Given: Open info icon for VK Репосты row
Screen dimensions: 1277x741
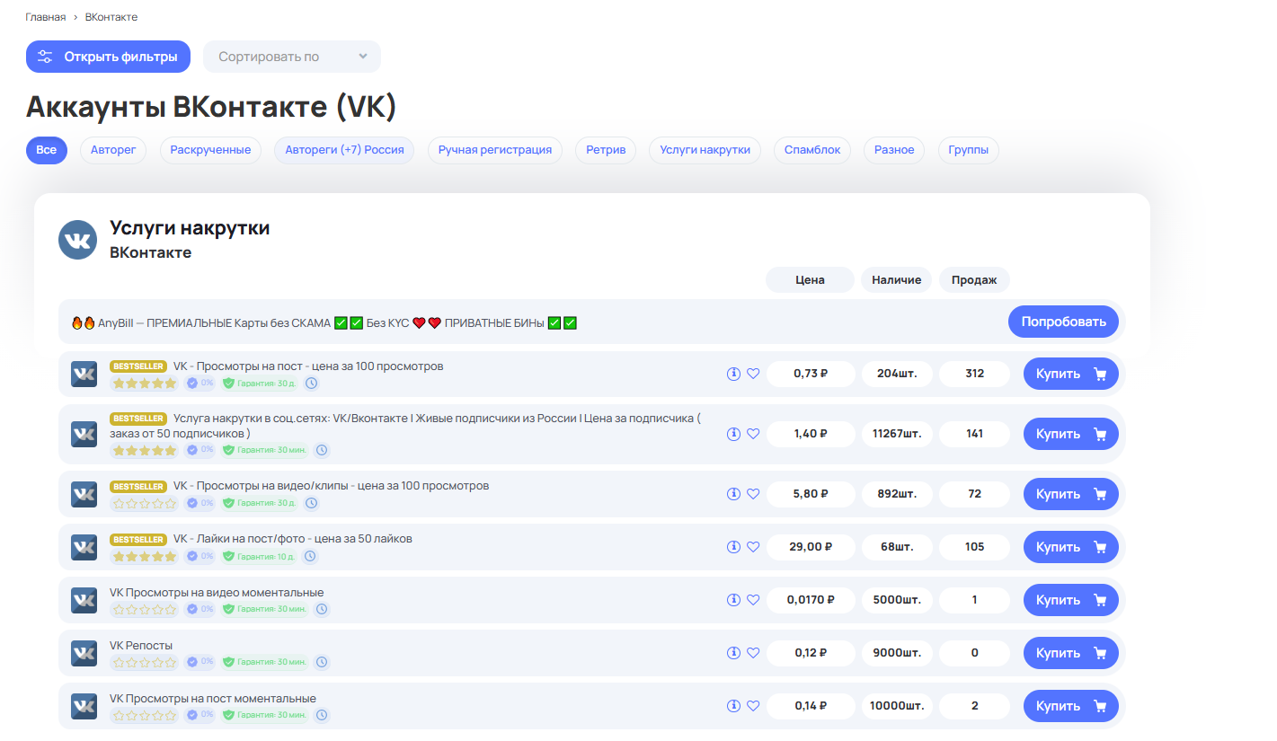Looking at the screenshot, I should coord(733,653).
